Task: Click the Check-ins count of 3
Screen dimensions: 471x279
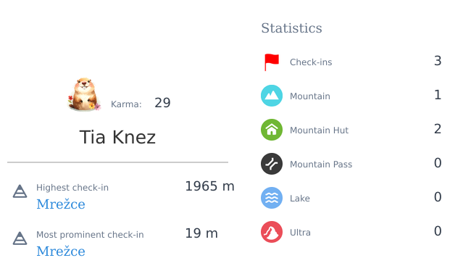Action: click(438, 61)
